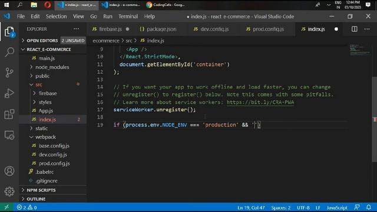This screenshot has height=212, width=377.
Task: Open Opera browser from taskbar
Action: pos(47,5)
